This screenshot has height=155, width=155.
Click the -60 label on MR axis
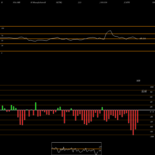[151, 127]
